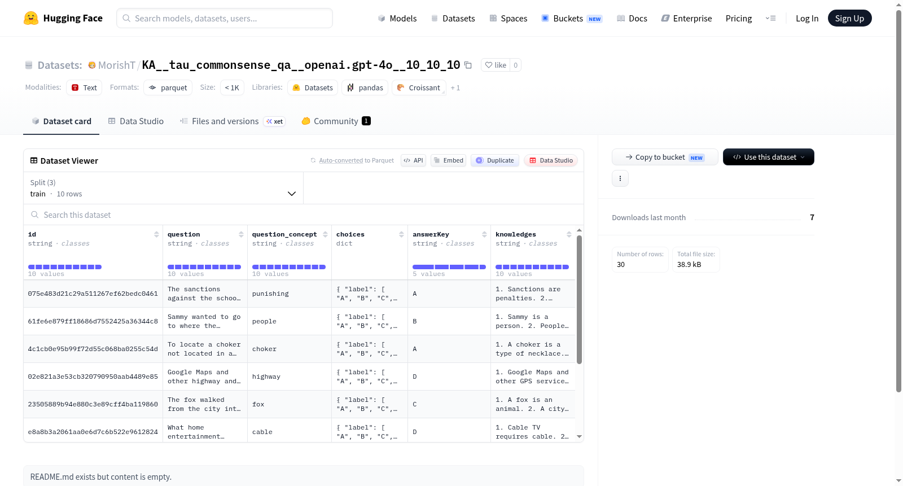Click the 'fox' question_concept cell
Image resolution: width=903 pixels, height=486 pixels.
point(290,404)
